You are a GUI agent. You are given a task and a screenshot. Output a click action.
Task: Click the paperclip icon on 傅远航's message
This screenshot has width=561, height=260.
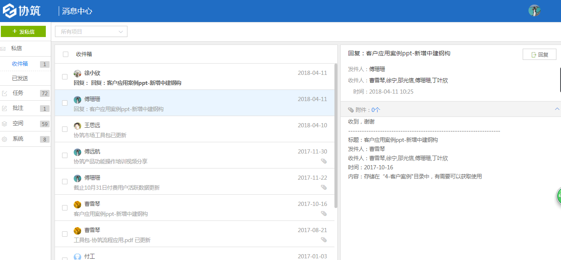coord(324,161)
